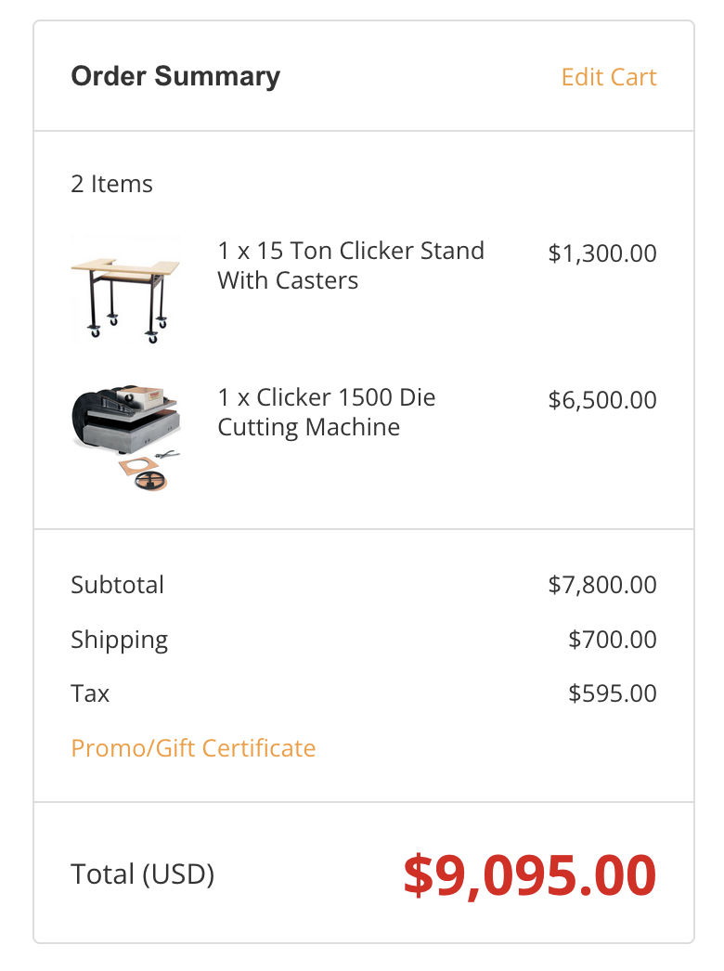
Task: Click the Subtotal label
Action: pyautogui.click(x=118, y=585)
